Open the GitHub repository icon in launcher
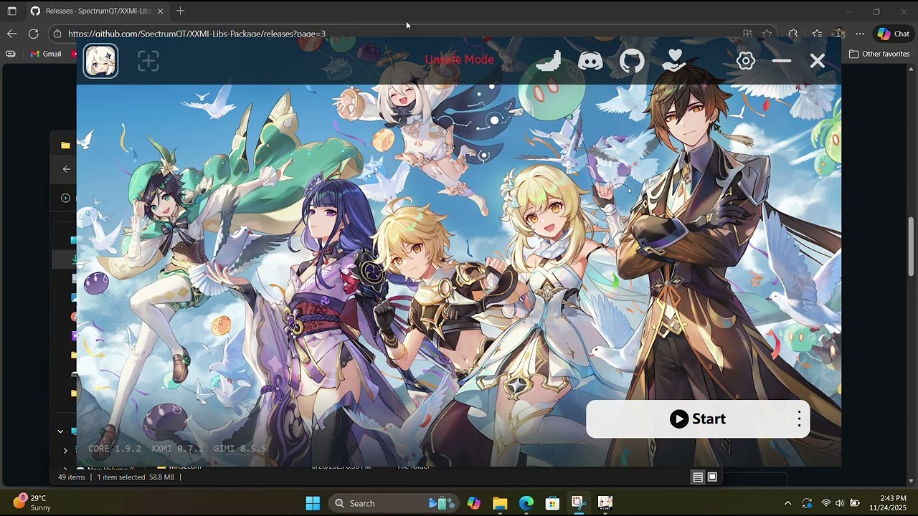918x516 pixels. (632, 61)
